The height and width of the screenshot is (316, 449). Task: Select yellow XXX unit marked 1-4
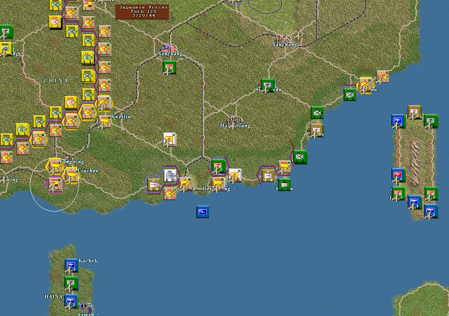[x=54, y=22]
